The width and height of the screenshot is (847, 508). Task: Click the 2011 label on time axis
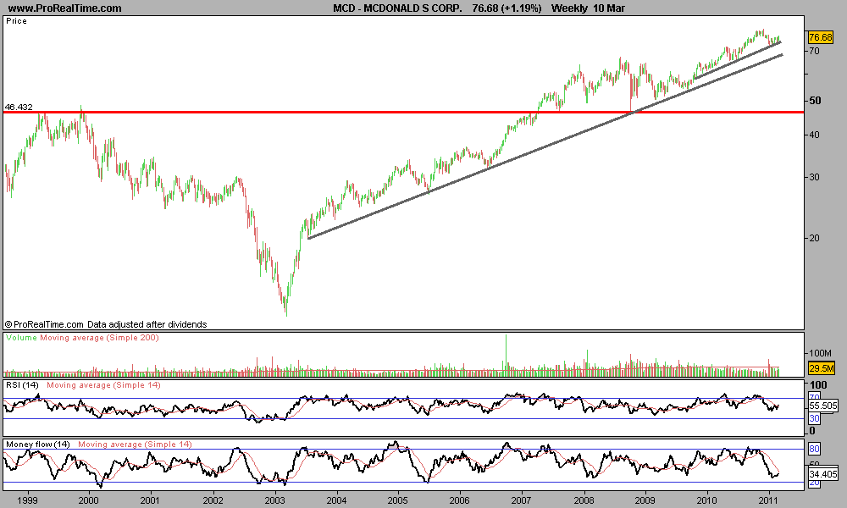[x=768, y=500]
